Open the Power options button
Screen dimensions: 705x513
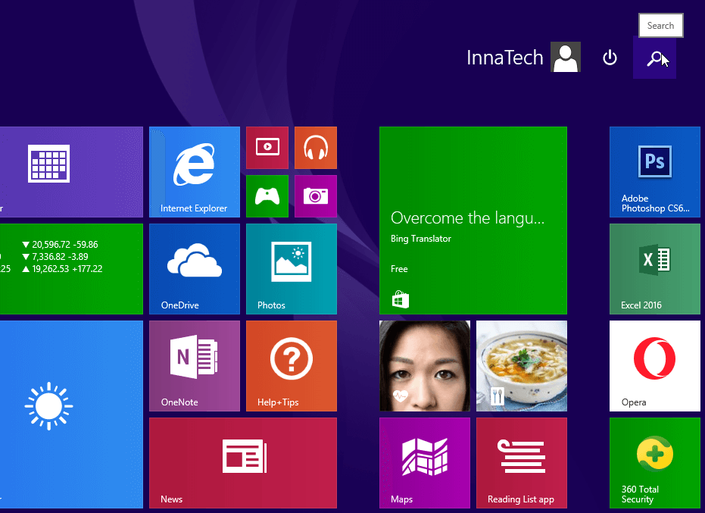click(x=610, y=58)
